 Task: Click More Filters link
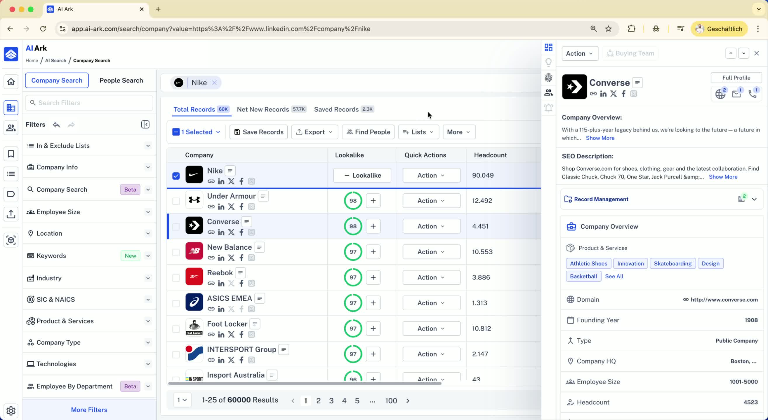(x=89, y=409)
